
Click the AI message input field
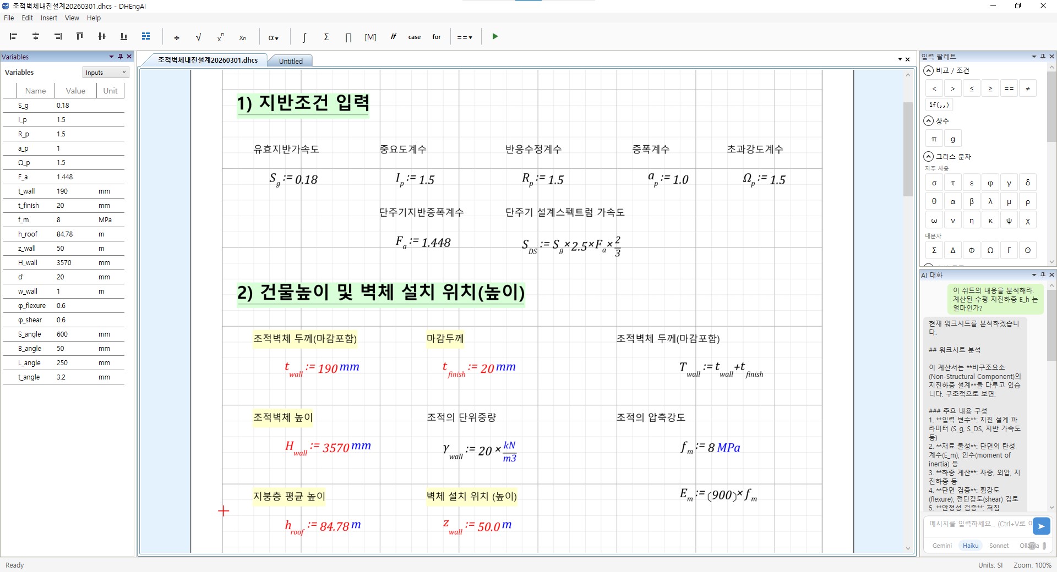pos(977,524)
